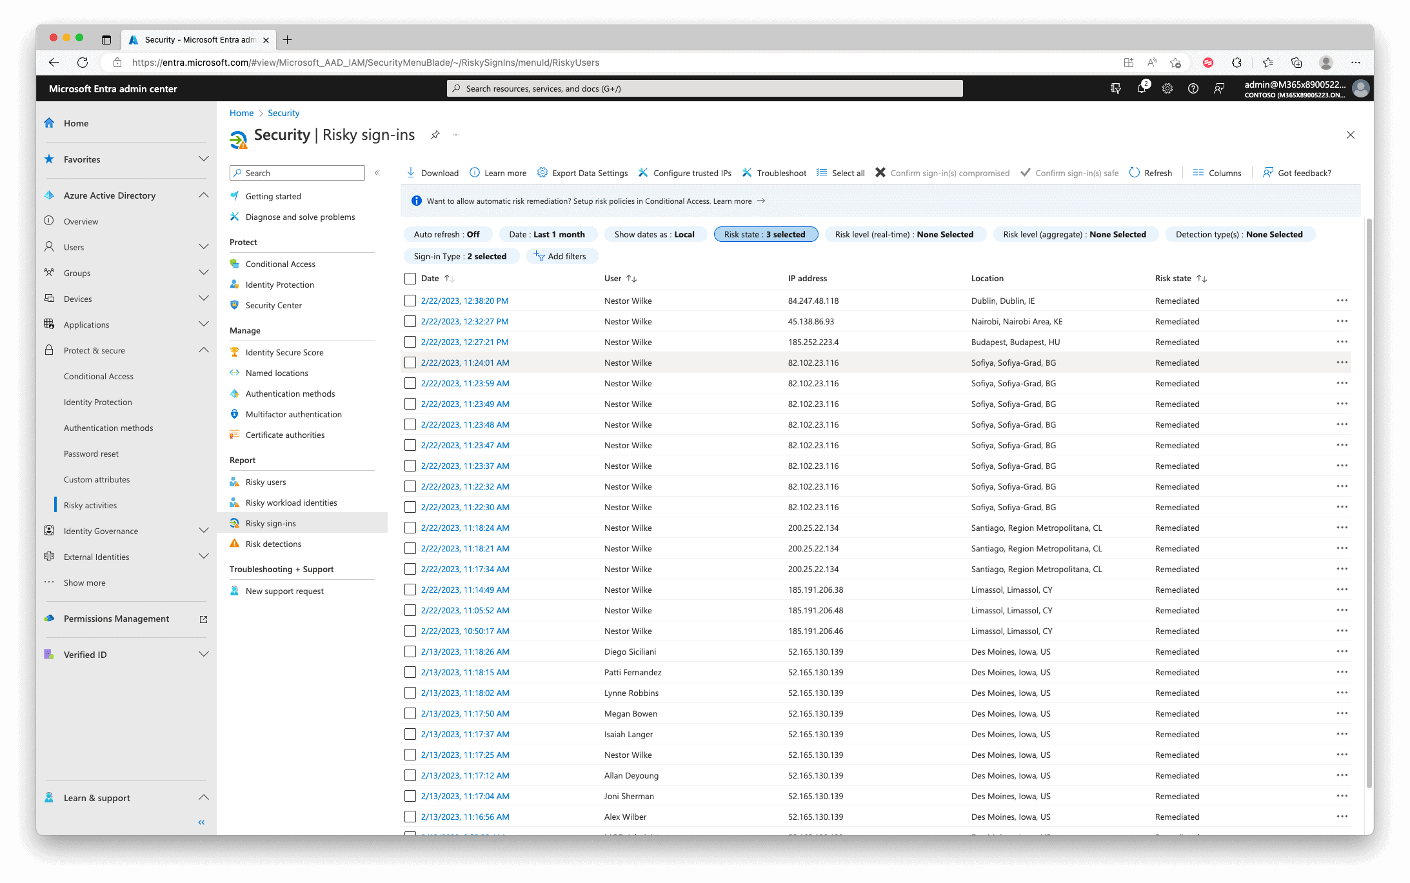Open the Risk state filter dropdown

[765, 235]
